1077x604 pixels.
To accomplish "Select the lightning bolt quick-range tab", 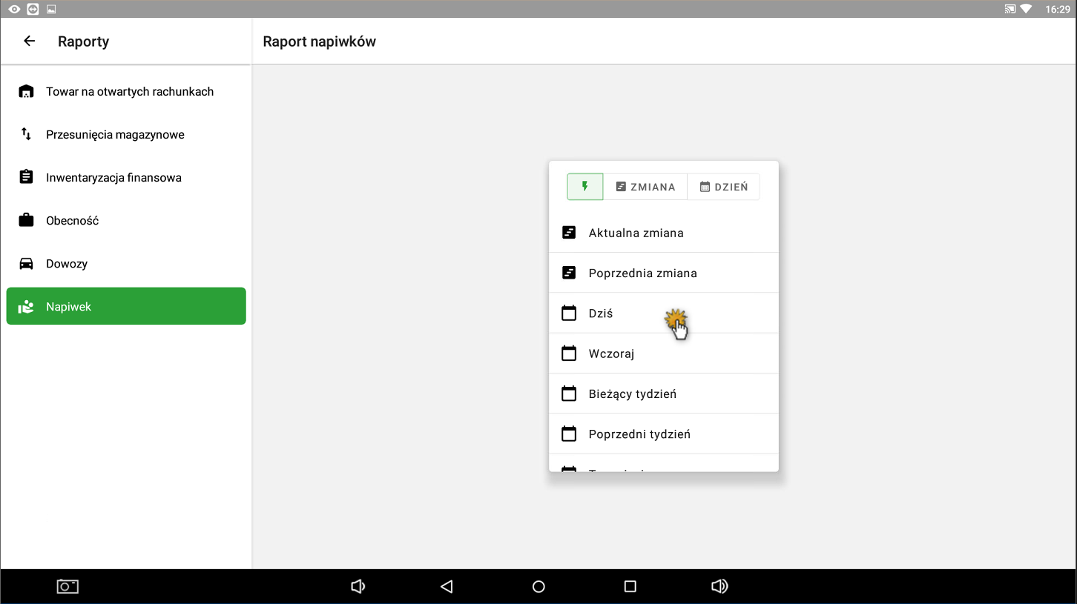I will (584, 187).
